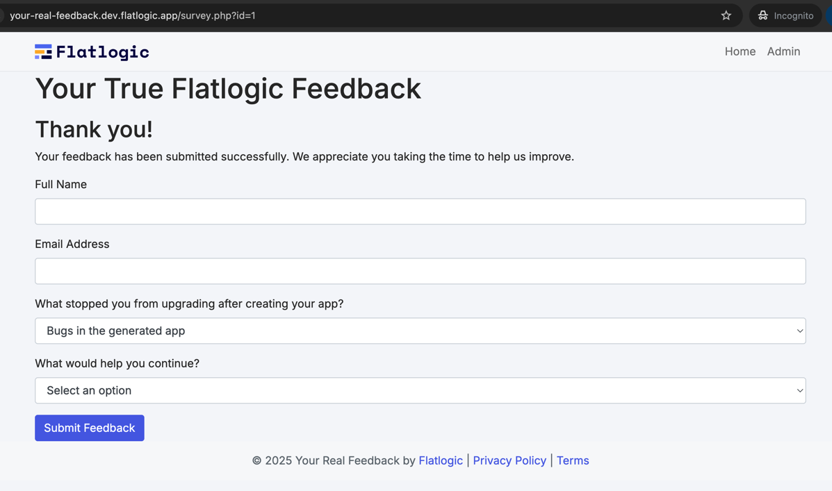Click the 'What stopped you from upgrading' label
This screenshot has height=491, width=832.
[x=189, y=303]
